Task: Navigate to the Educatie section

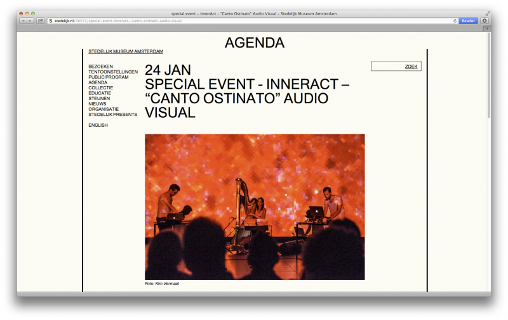Action: tap(100, 93)
